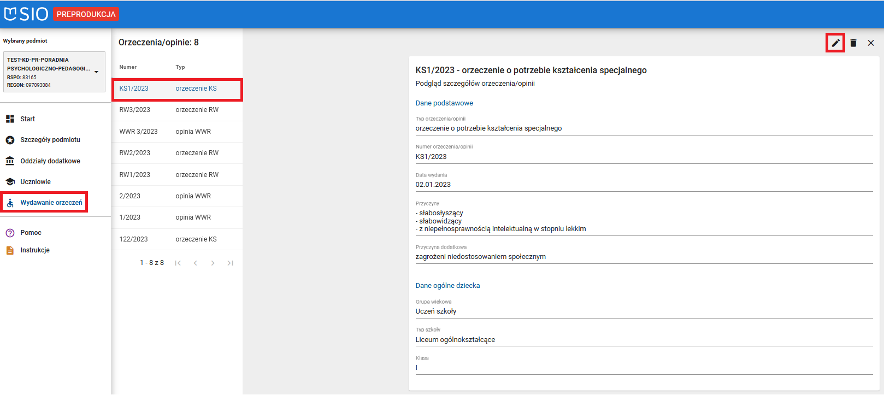Image resolution: width=884 pixels, height=395 pixels.
Task: Click the SIO logo in header
Action: click(x=26, y=14)
